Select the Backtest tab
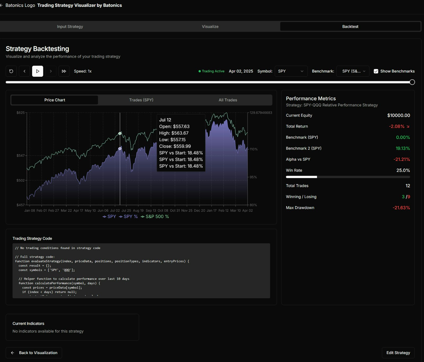 350,26
